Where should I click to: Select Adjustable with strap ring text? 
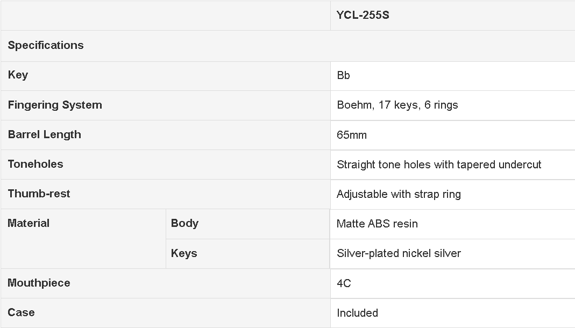click(399, 194)
